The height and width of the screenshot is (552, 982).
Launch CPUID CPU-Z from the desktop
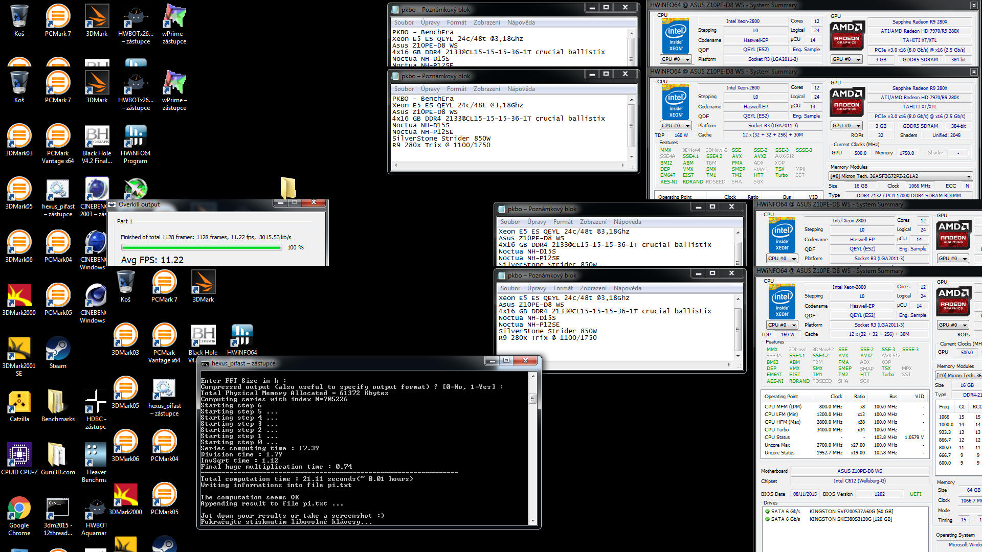(x=19, y=459)
